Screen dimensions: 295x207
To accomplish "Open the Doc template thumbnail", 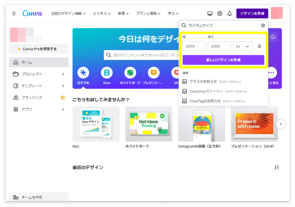I will tap(96, 124).
